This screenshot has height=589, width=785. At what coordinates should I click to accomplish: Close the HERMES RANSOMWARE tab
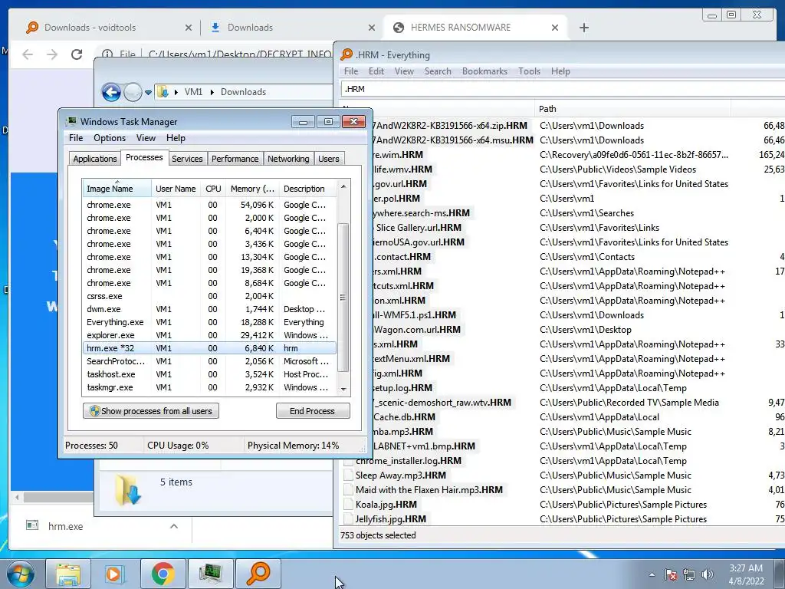555,28
